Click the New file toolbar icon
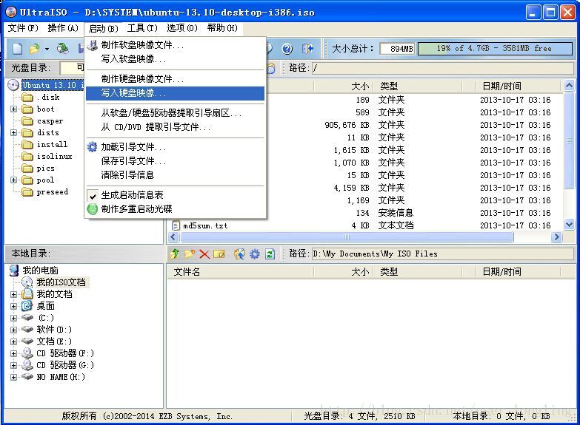The width and height of the screenshot is (580, 425). click(x=17, y=48)
